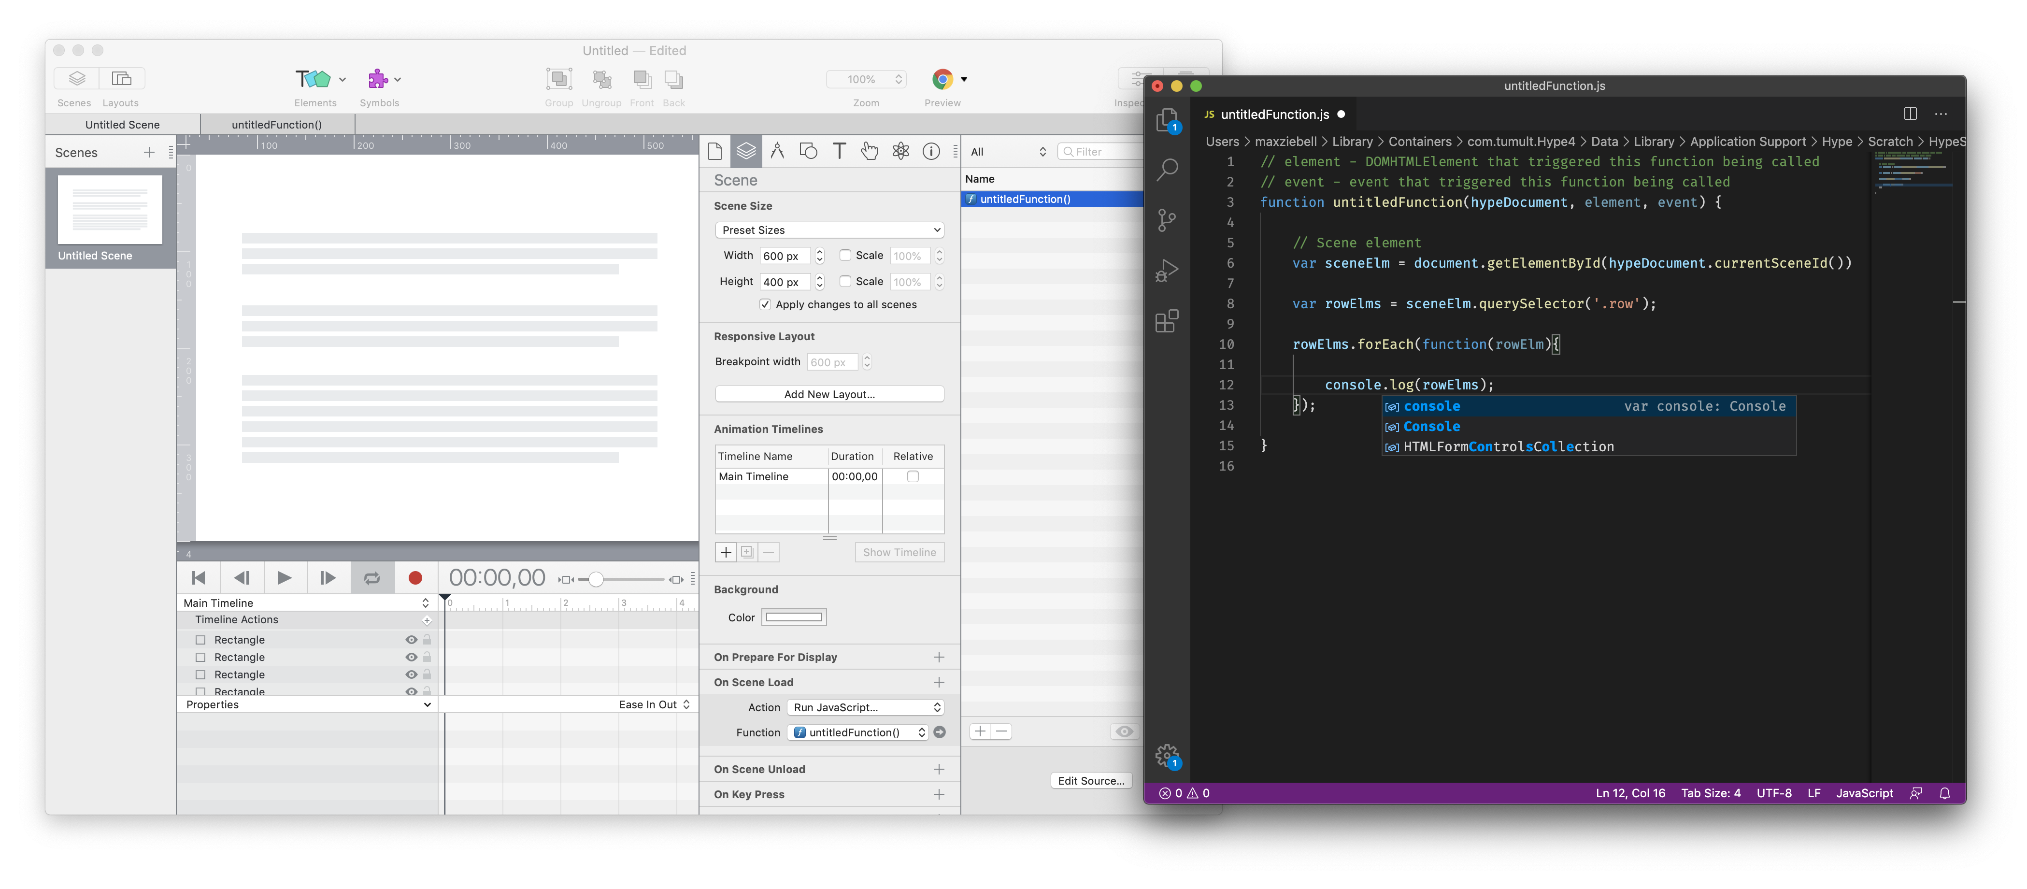Open Preset Sizes dropdown menu
Screen dimensions: 2027x889
coord(828,229)
